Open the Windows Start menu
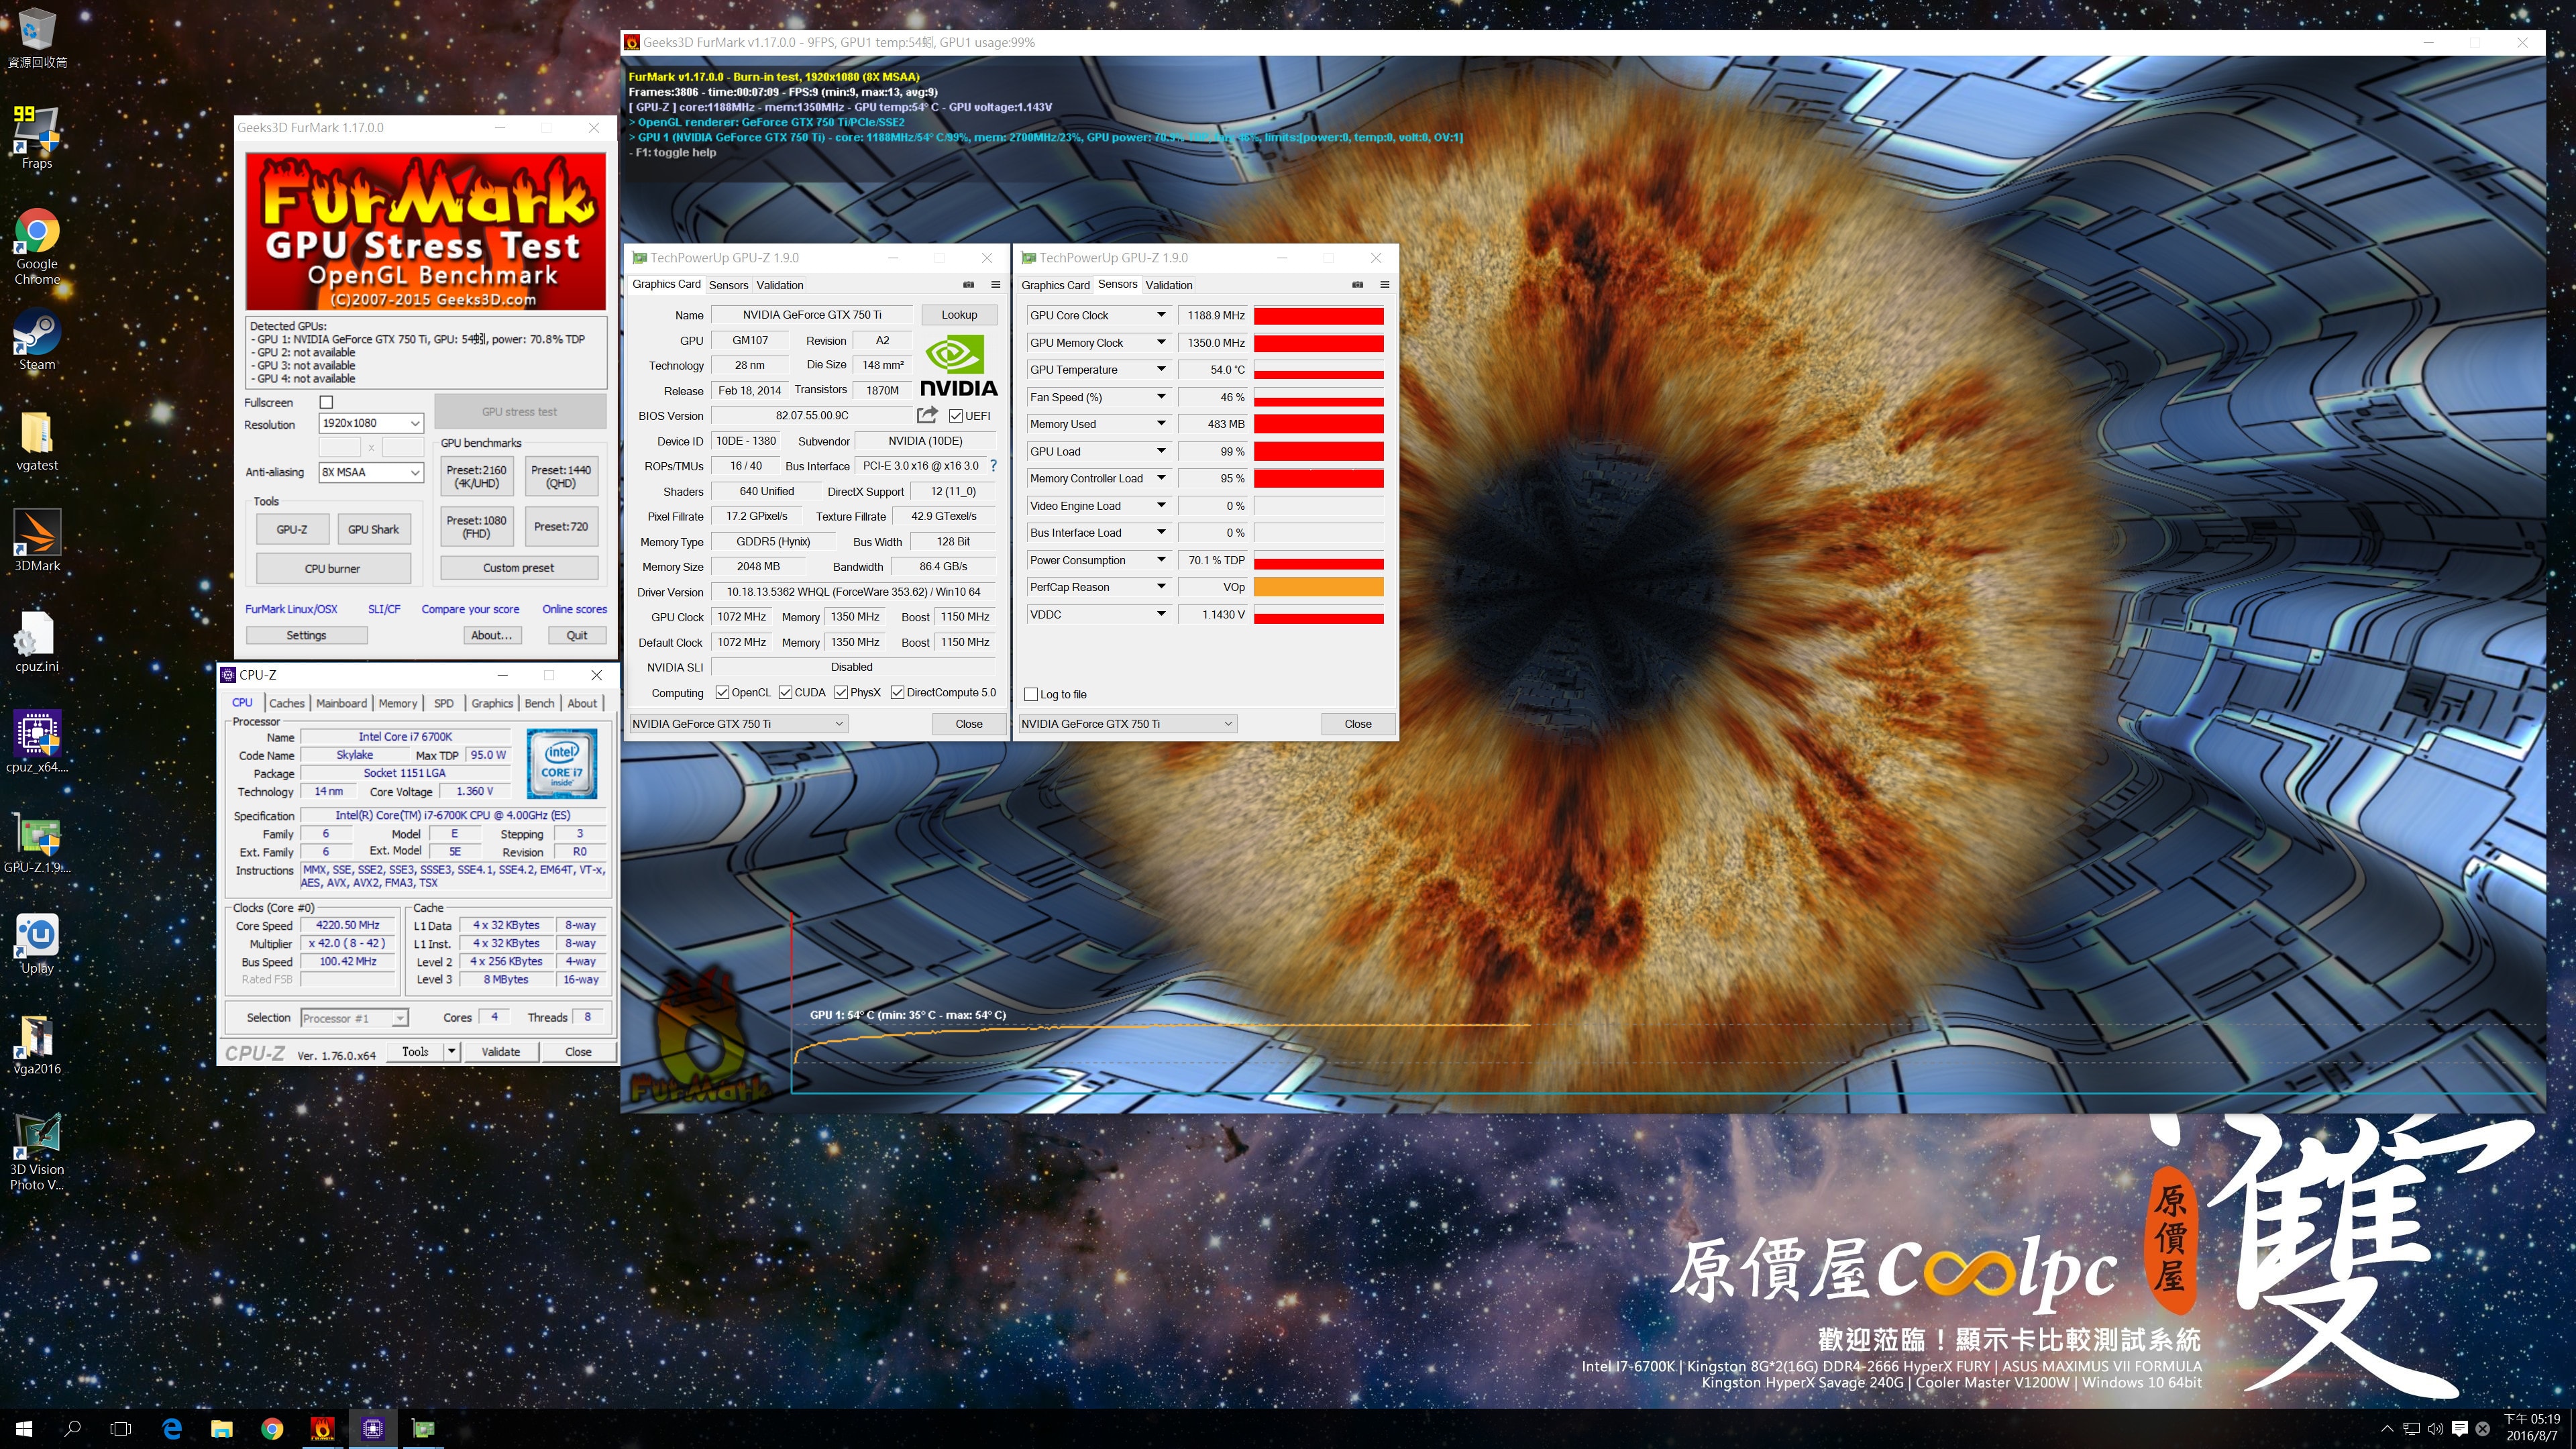The image size is (2576, 1449). click(x=24, y=1429)
